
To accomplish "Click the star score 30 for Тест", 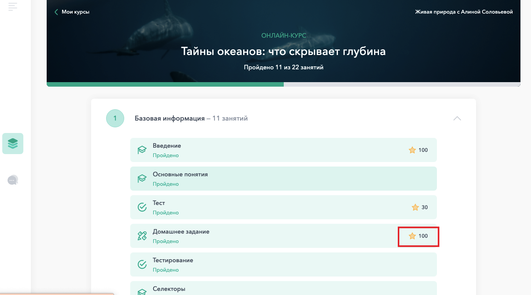I will [x=420, y=207].
